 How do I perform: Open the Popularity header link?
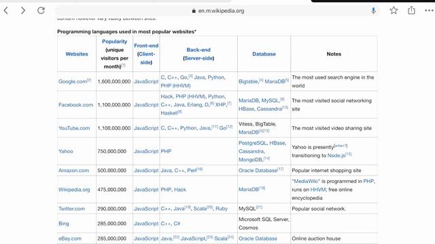114,41
